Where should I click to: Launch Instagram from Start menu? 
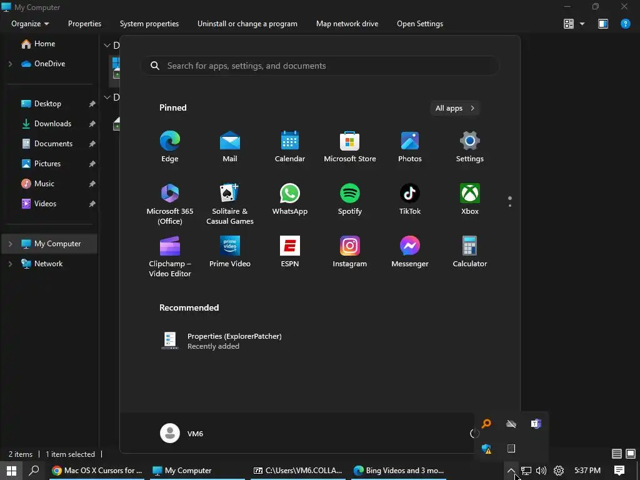[x=350, y=252]
